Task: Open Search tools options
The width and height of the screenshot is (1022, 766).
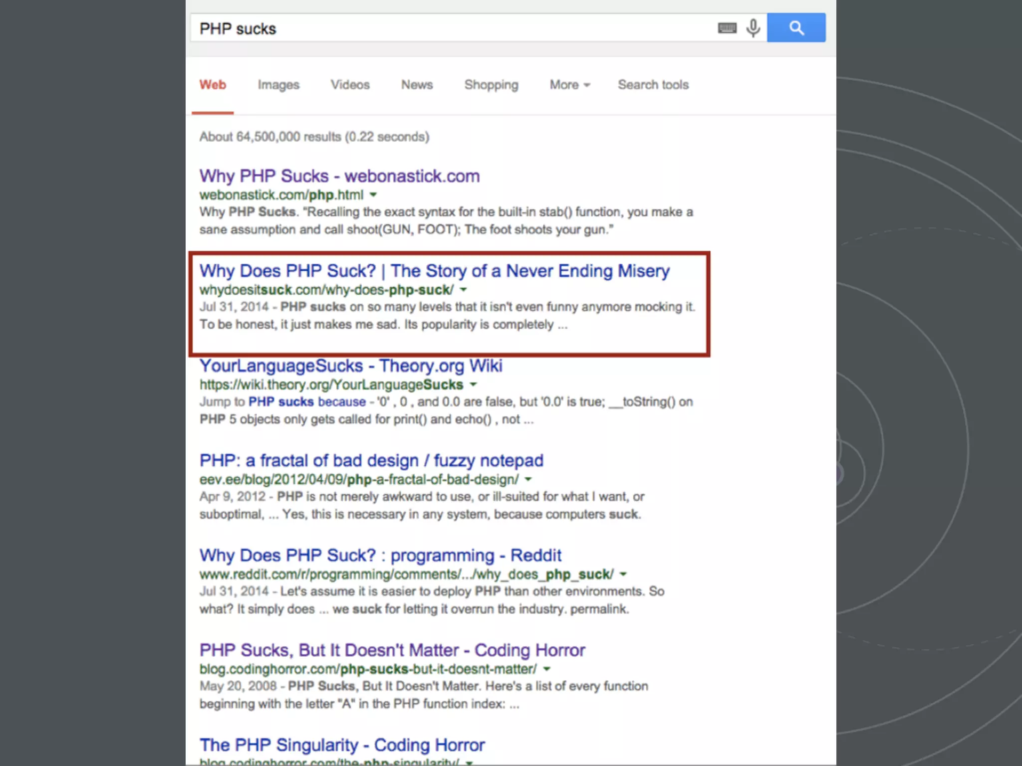Action: point(653,85)
